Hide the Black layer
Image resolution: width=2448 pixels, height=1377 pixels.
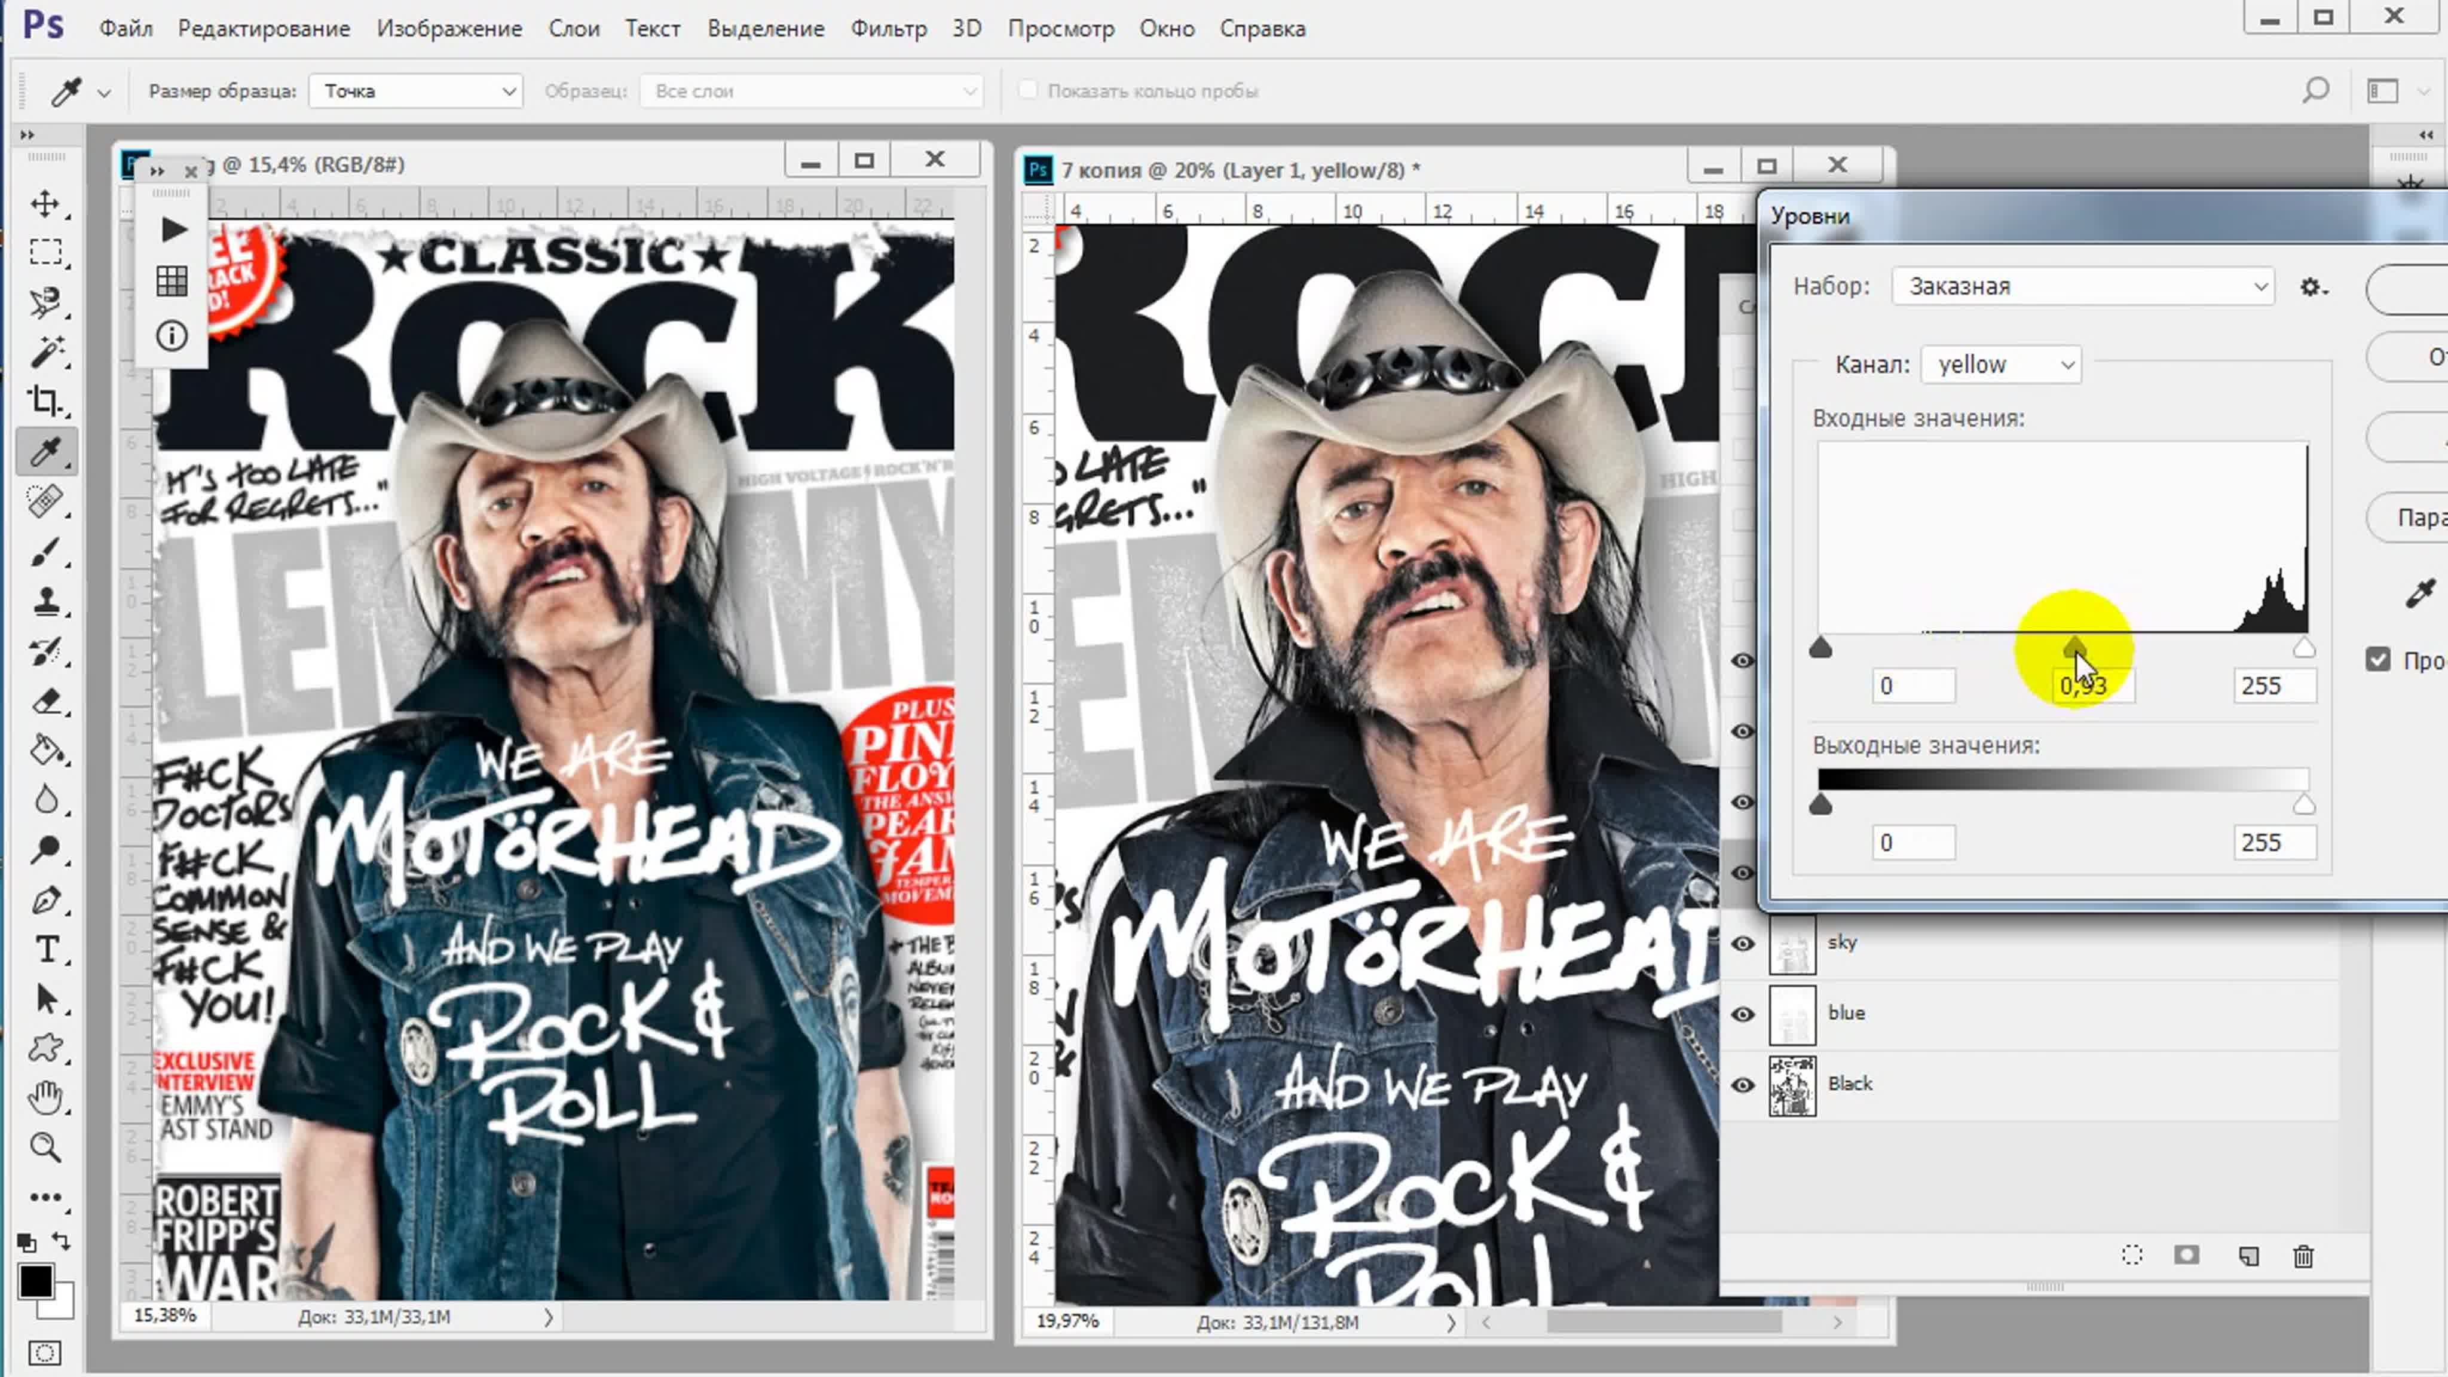pos(1742,1084)
